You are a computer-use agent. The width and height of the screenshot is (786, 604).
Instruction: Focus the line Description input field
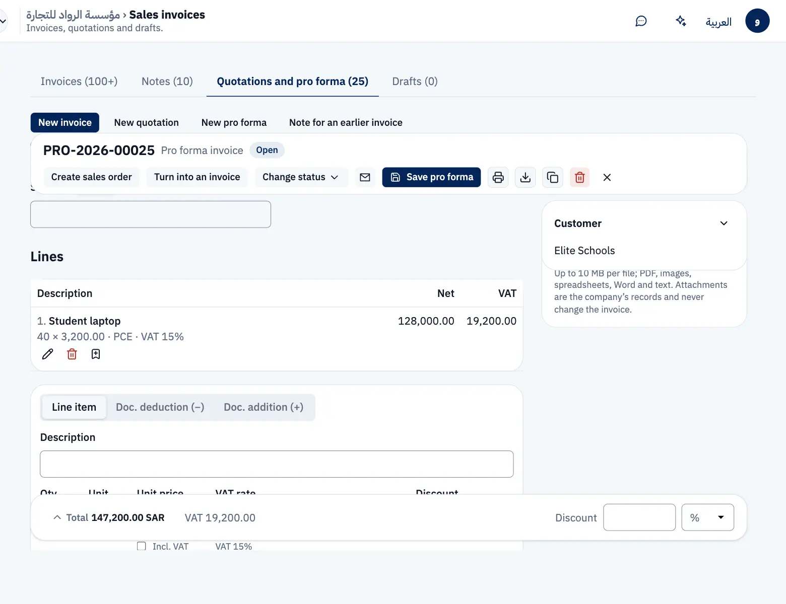click(x=277, y=464)
